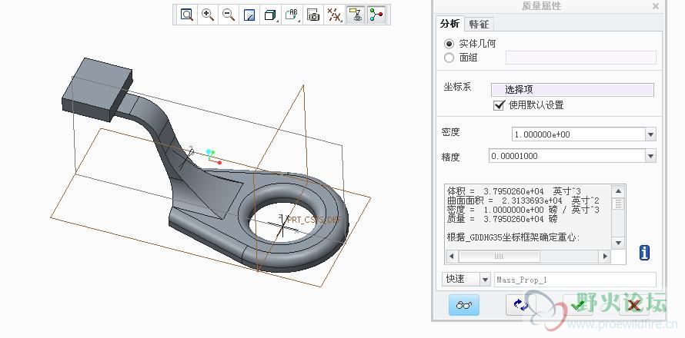Screen dimensions: 685x338
Task: Switch to the 特征 tab
Action: pyautogui.click(x=479, y=24)
